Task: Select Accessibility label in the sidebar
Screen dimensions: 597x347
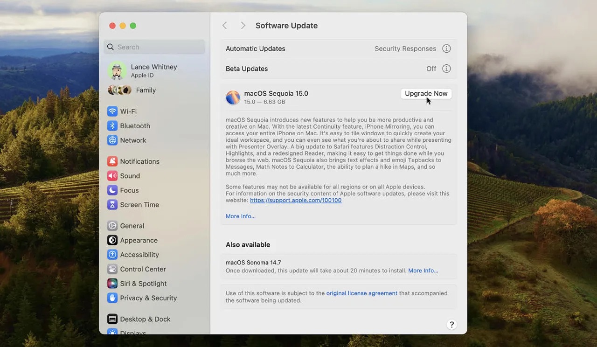Action: click(x=139, y=255)
